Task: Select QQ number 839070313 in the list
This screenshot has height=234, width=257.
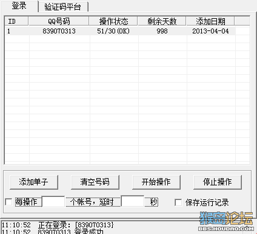Action: (59, 31)
